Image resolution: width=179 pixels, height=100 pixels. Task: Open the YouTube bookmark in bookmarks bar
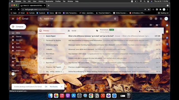pos(30,13)
